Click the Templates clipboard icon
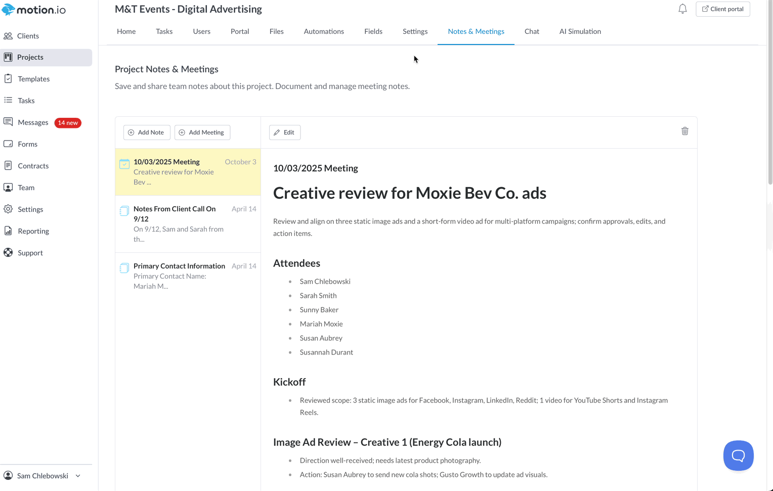The image size is (773, 491). [8, 78]
